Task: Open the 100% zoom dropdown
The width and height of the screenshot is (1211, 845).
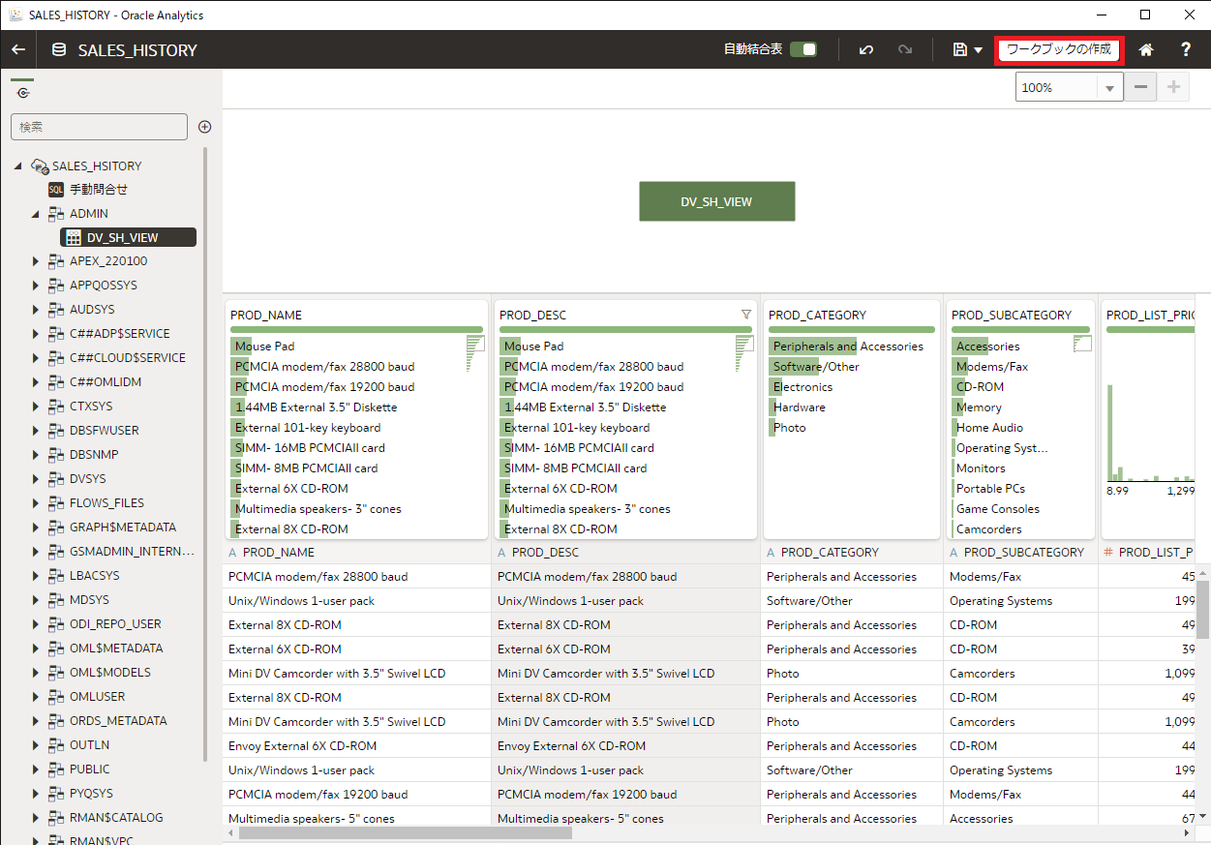Action: tap(1109, 88)
